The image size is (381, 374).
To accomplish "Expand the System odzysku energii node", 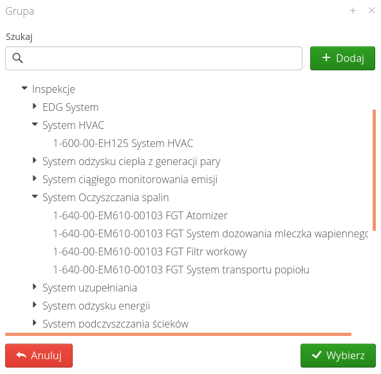I will click(x=35, y=304).
